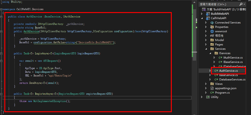Click IAuthService in the class declaration
Screen dimensions: 251x115
72,17
